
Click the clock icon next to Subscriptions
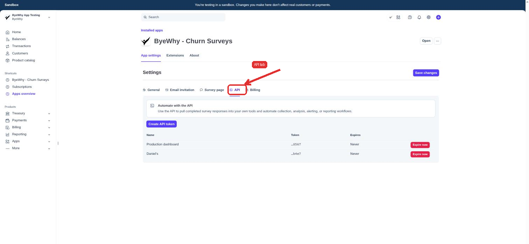7,87
